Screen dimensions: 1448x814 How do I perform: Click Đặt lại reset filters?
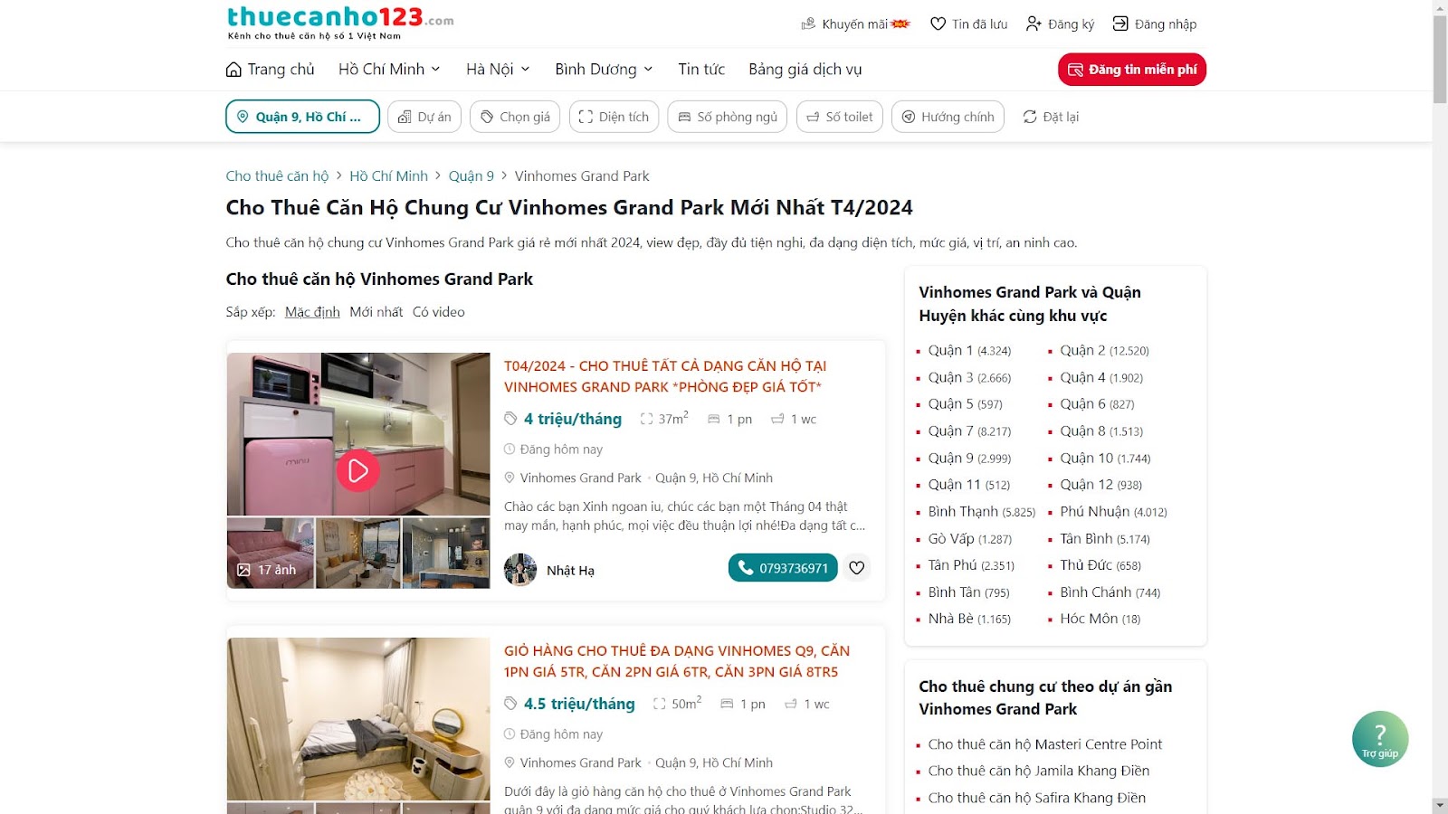pos(1051,117)
